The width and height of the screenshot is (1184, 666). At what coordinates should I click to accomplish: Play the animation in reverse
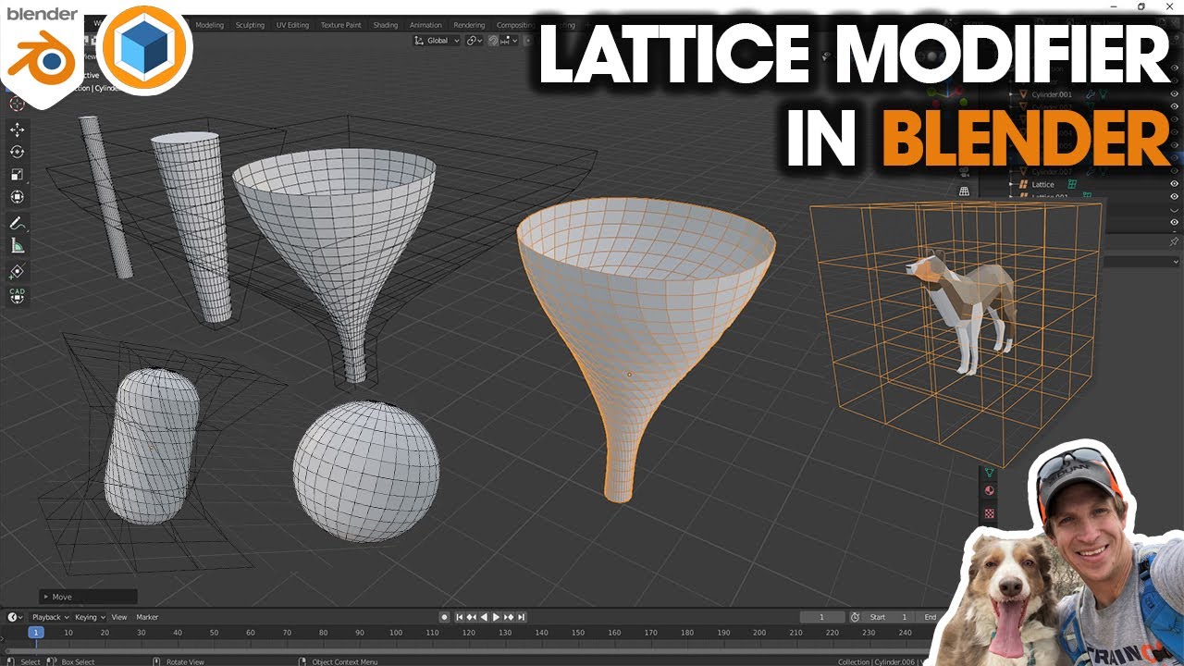coord(484,617)
